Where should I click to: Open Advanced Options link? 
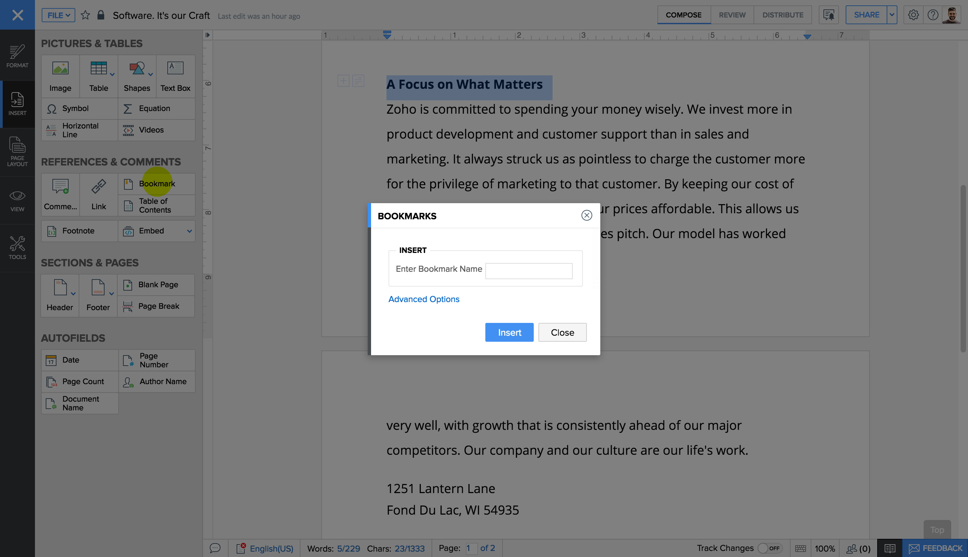(424, 299)
